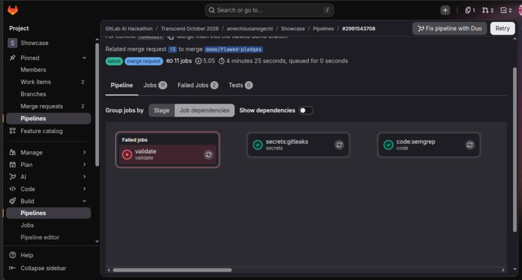Click the 11 jobs text

point(183,61)
